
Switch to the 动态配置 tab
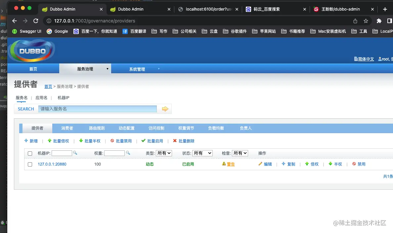tap(127, 128)
